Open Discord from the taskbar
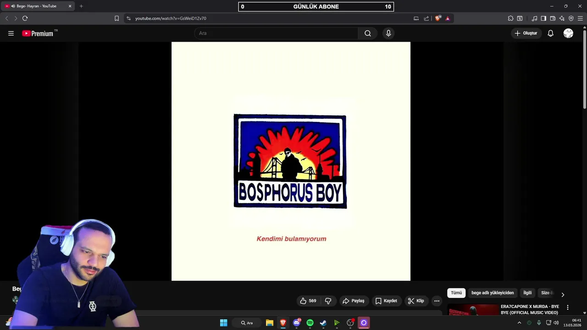The height and width of the screenshot is (330, 587). click(x=297, y=323)
